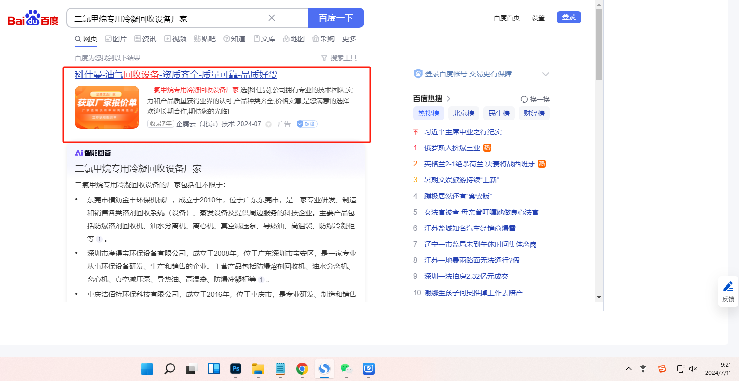
Task: Click the 登录 button
Action: (x=569, y=17)
